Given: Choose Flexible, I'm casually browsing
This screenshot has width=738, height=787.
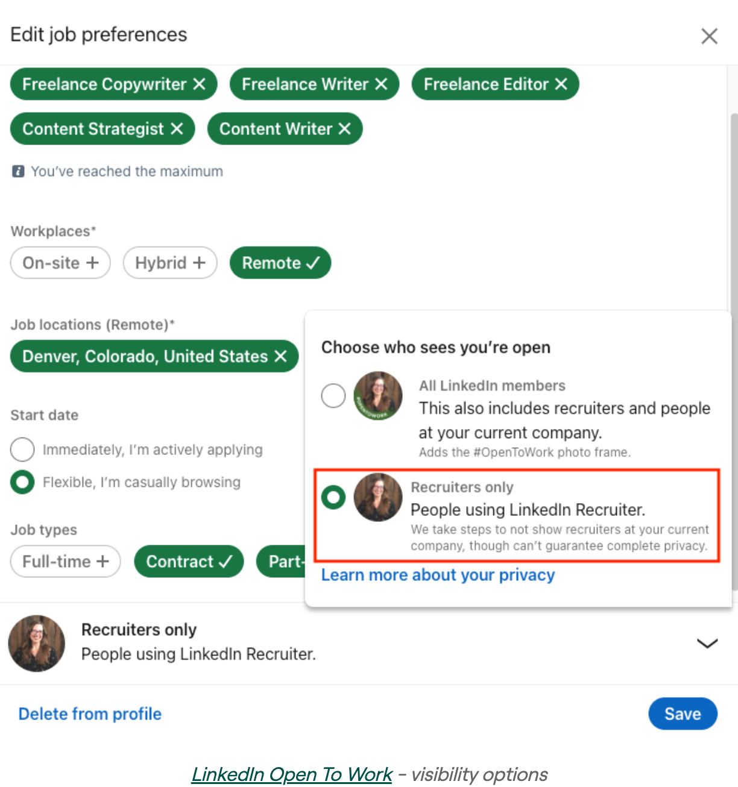Looking at the screenshot, I should click(x=22, y=482).
